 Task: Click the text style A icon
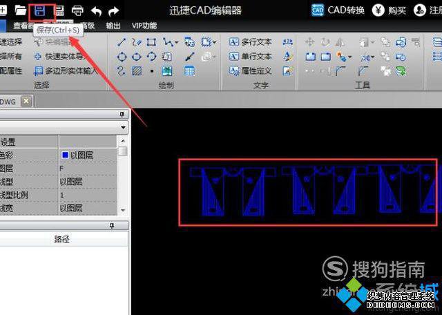point(288,57)
